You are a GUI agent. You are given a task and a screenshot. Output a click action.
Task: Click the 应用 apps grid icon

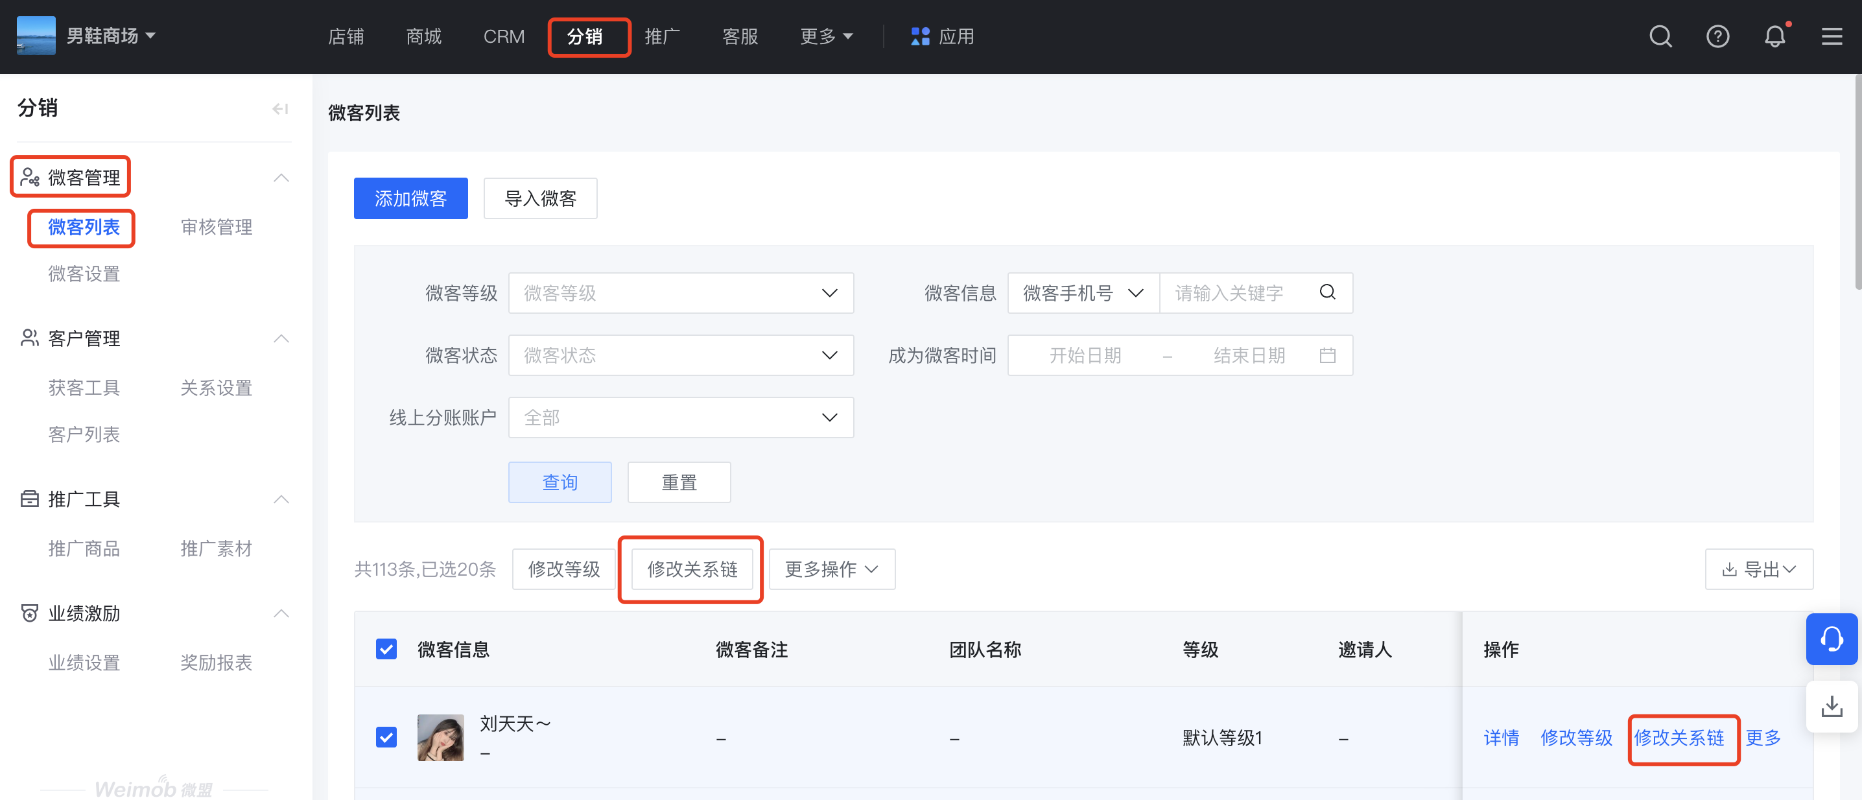pos(920,36)
